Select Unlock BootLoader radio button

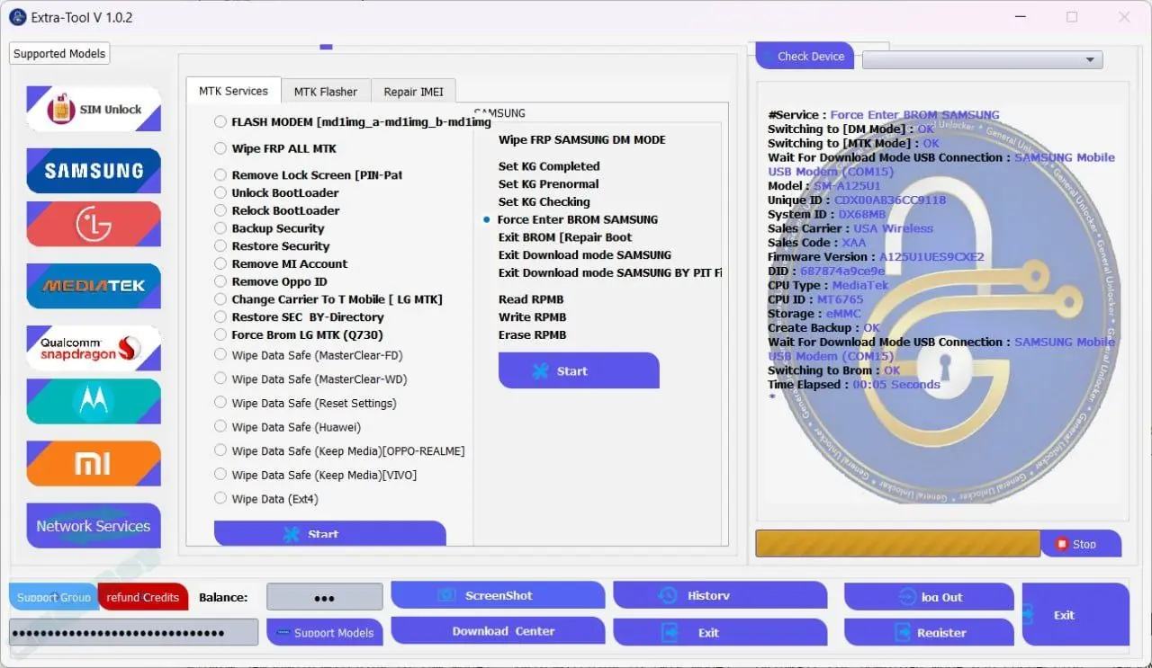coord(220,192)
